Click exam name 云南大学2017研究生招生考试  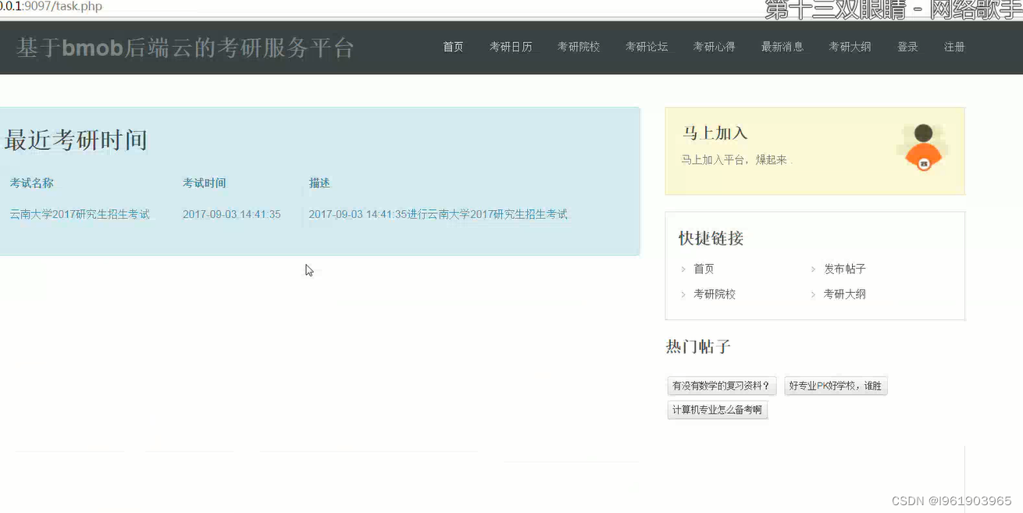[x=80, y=214]
